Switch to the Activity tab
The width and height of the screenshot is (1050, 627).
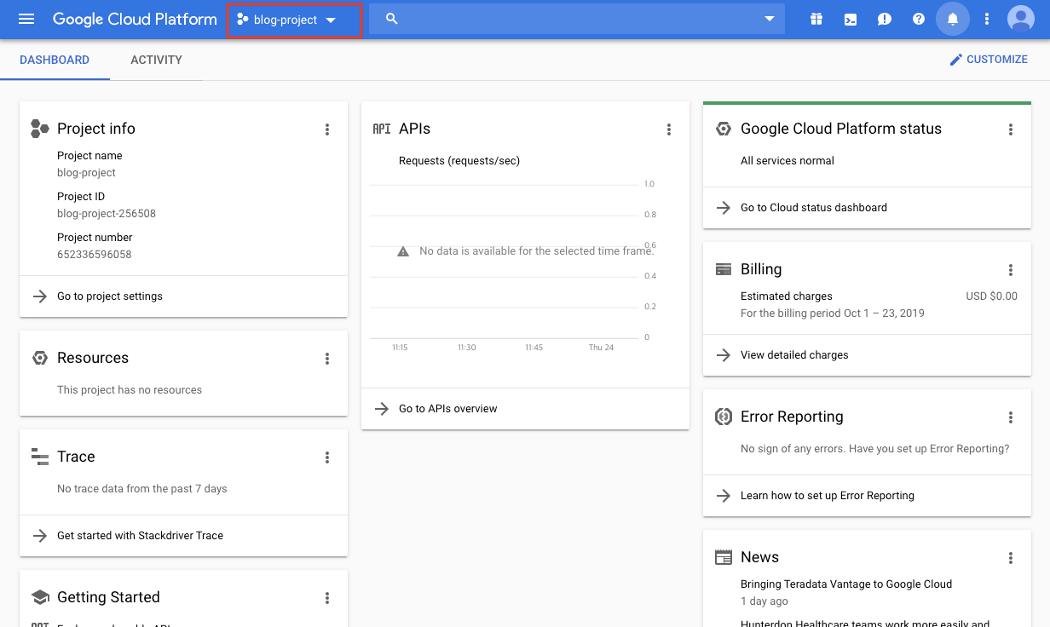tap(156, 60)
